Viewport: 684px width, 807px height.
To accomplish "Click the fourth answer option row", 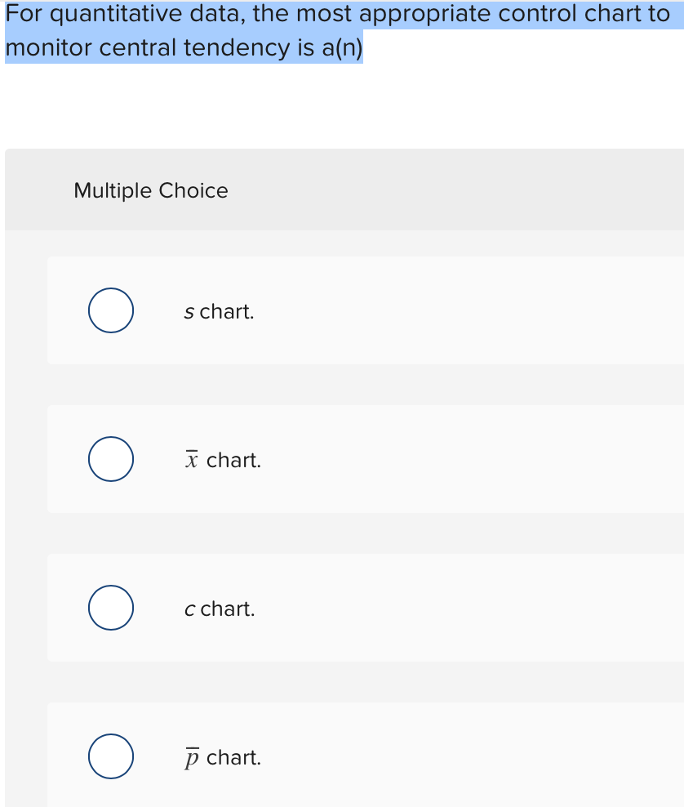I will pos(359,756).
